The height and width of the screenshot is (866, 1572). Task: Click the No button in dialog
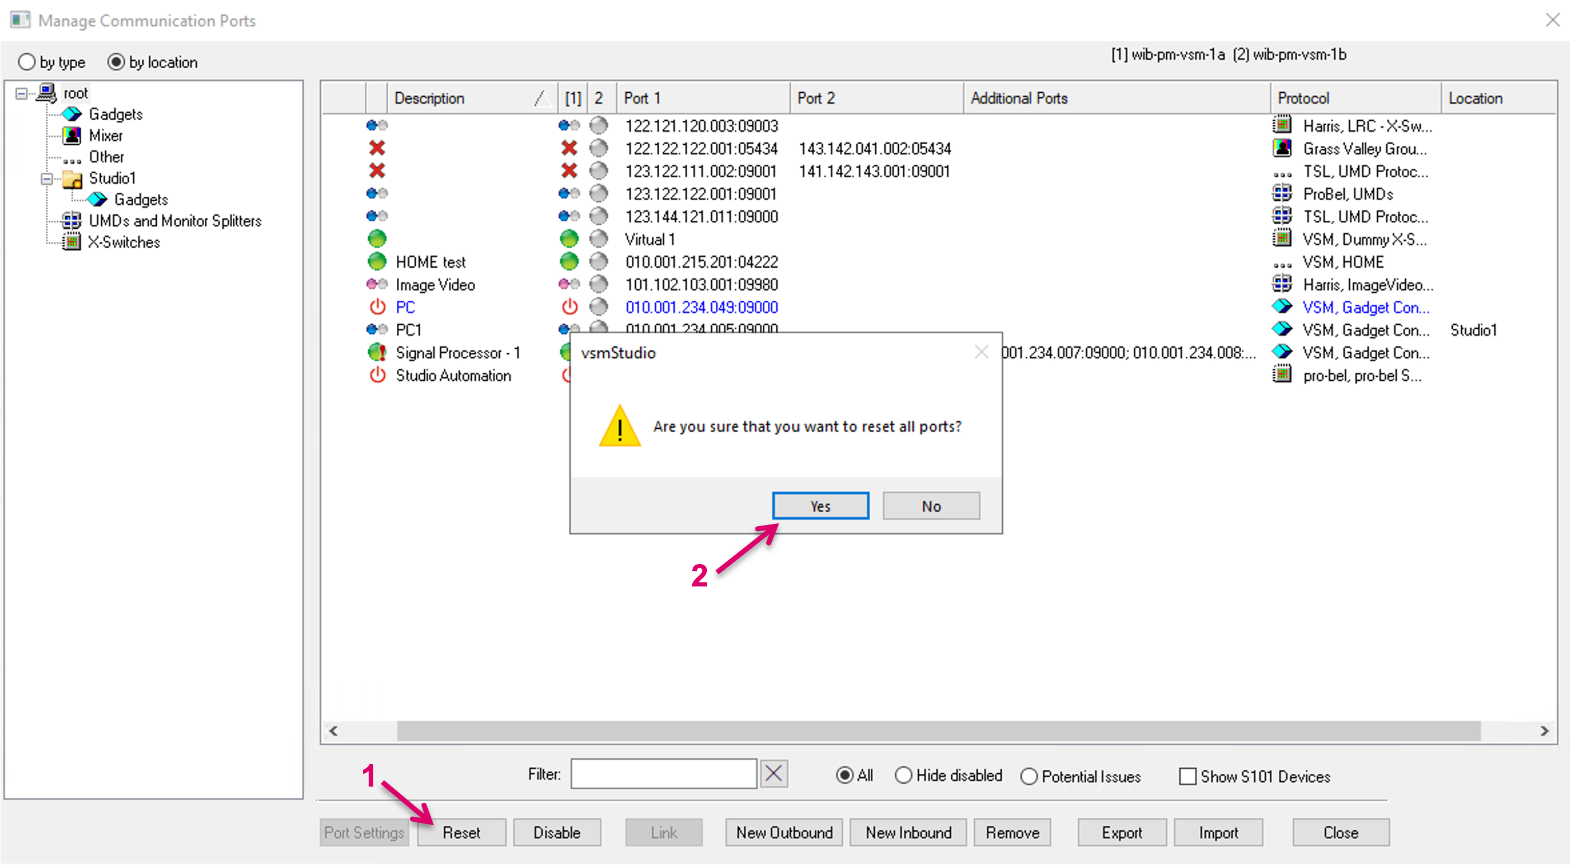pos(931,507)
